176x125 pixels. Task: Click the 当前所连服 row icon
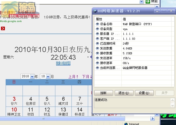97,68
